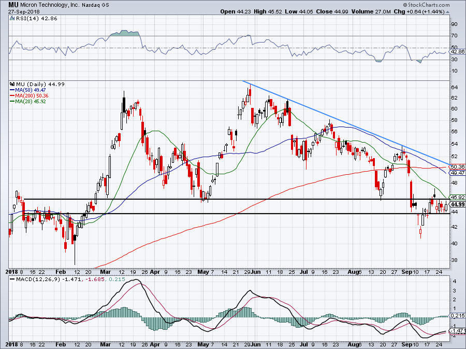Screen dimensions: 466x349
Task: Click the Chg +0.64 (+1.44%) value
Action: coord(419,11)
